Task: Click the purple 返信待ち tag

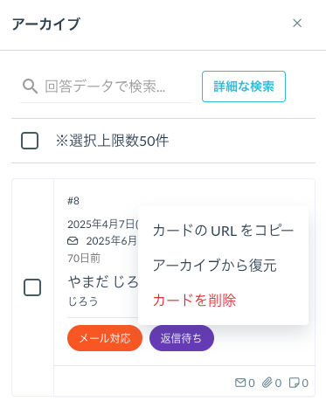Action: 182,338
